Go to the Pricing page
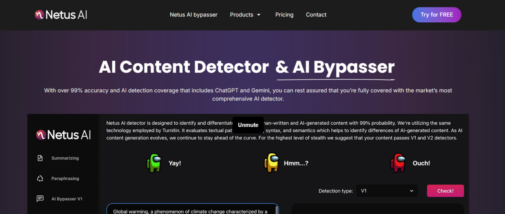The height and width of the screenshot is (214, 505). click(x=284, y=15)
